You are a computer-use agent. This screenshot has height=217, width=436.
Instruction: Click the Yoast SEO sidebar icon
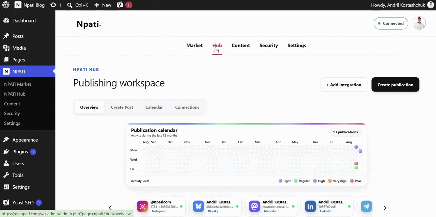(x=6, y=203)
